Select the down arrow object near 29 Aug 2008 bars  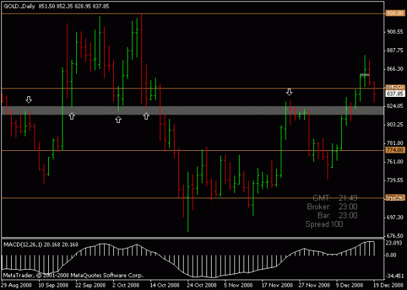tap(29, 99)
